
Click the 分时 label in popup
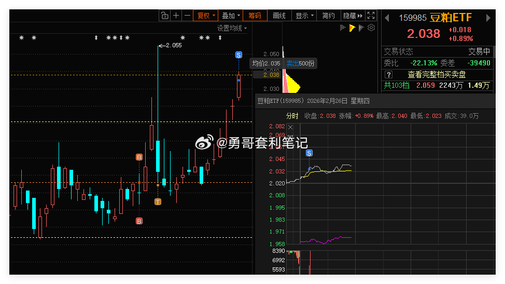coord(292,116)
